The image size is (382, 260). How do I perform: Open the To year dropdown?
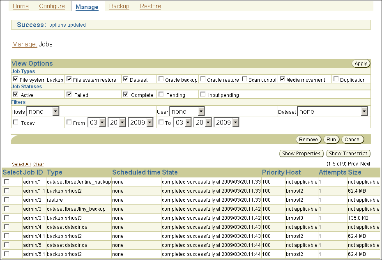pyautogui.click(x=226, y=122)
